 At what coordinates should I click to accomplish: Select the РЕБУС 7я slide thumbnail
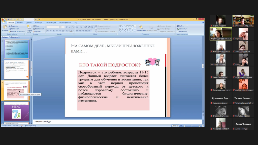(x=16, y=111)
